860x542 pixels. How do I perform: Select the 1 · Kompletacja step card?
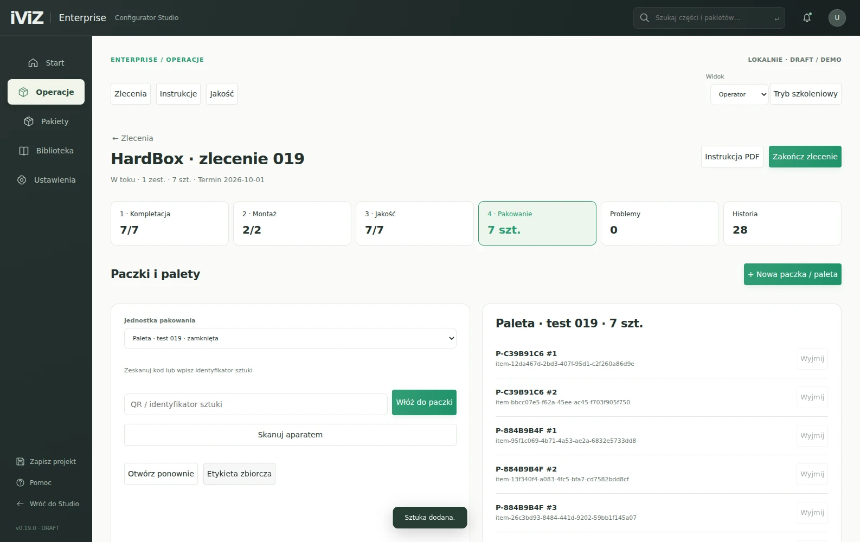pos(170,223)
